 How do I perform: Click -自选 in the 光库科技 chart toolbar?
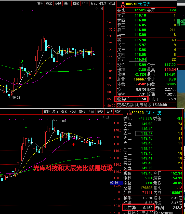tap(109, 112)
